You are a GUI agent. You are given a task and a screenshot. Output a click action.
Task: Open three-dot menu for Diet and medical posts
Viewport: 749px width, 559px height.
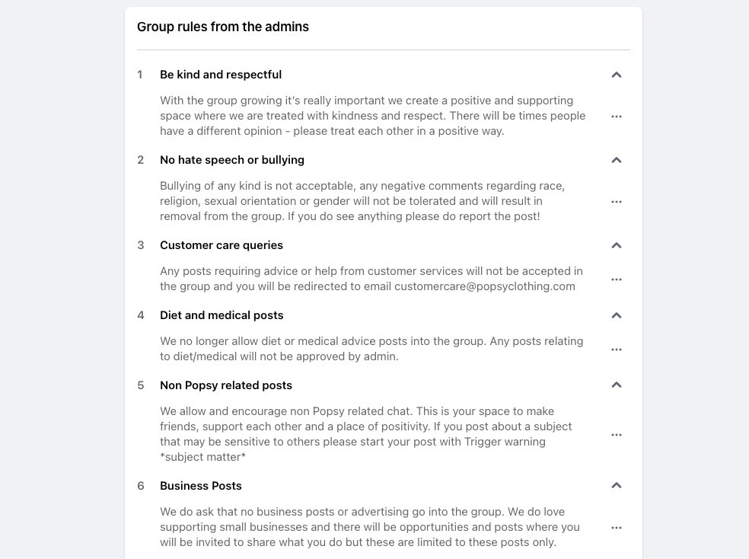point(617,350)
